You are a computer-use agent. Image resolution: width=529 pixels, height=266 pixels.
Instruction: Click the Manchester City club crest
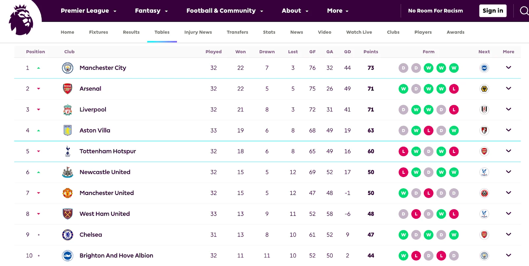click(x=67, y=68)
